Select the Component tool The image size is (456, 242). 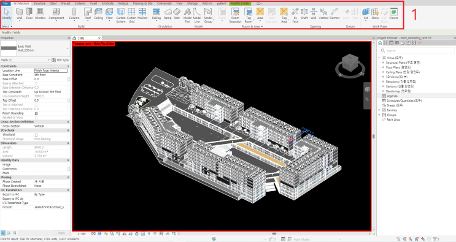[x=56, y=13]
